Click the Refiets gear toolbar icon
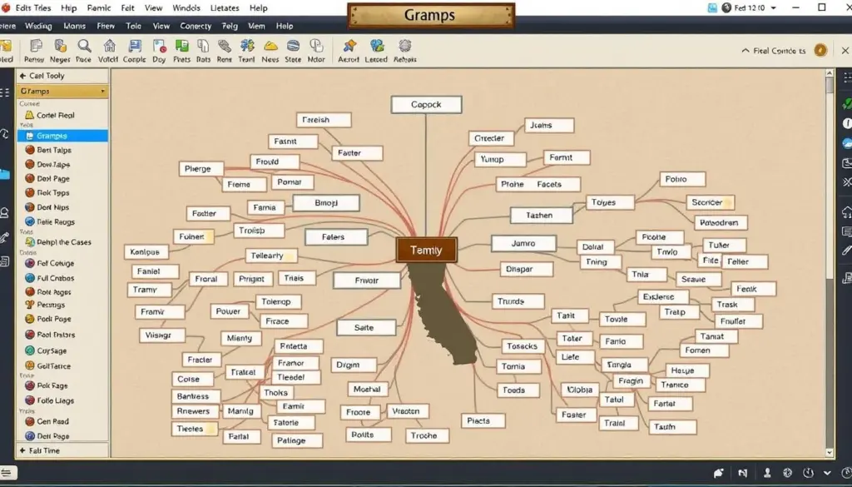Image resolution: width=852 pixels, height=487 pixels. click(x=405, y=46)
